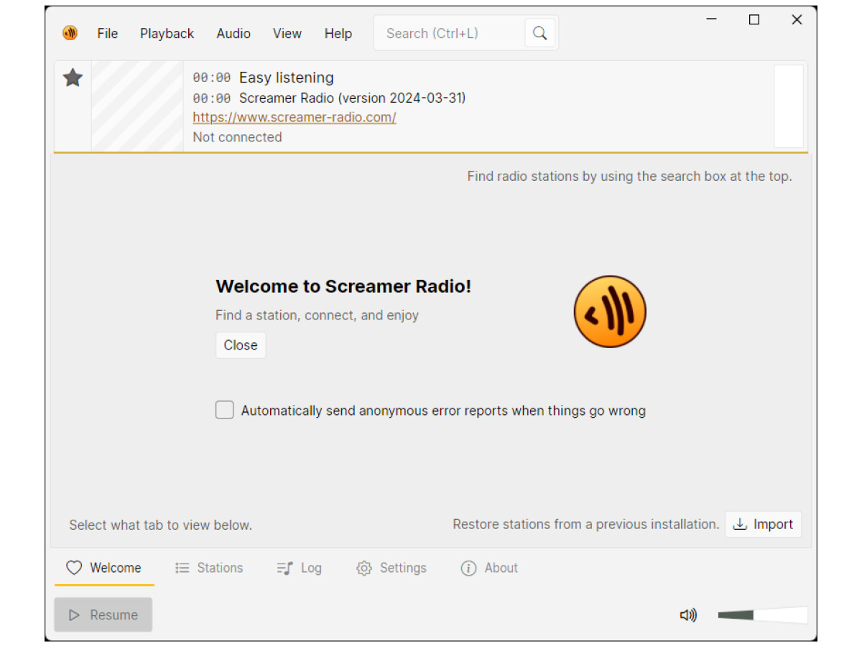Switch to the Log tab

300,568
